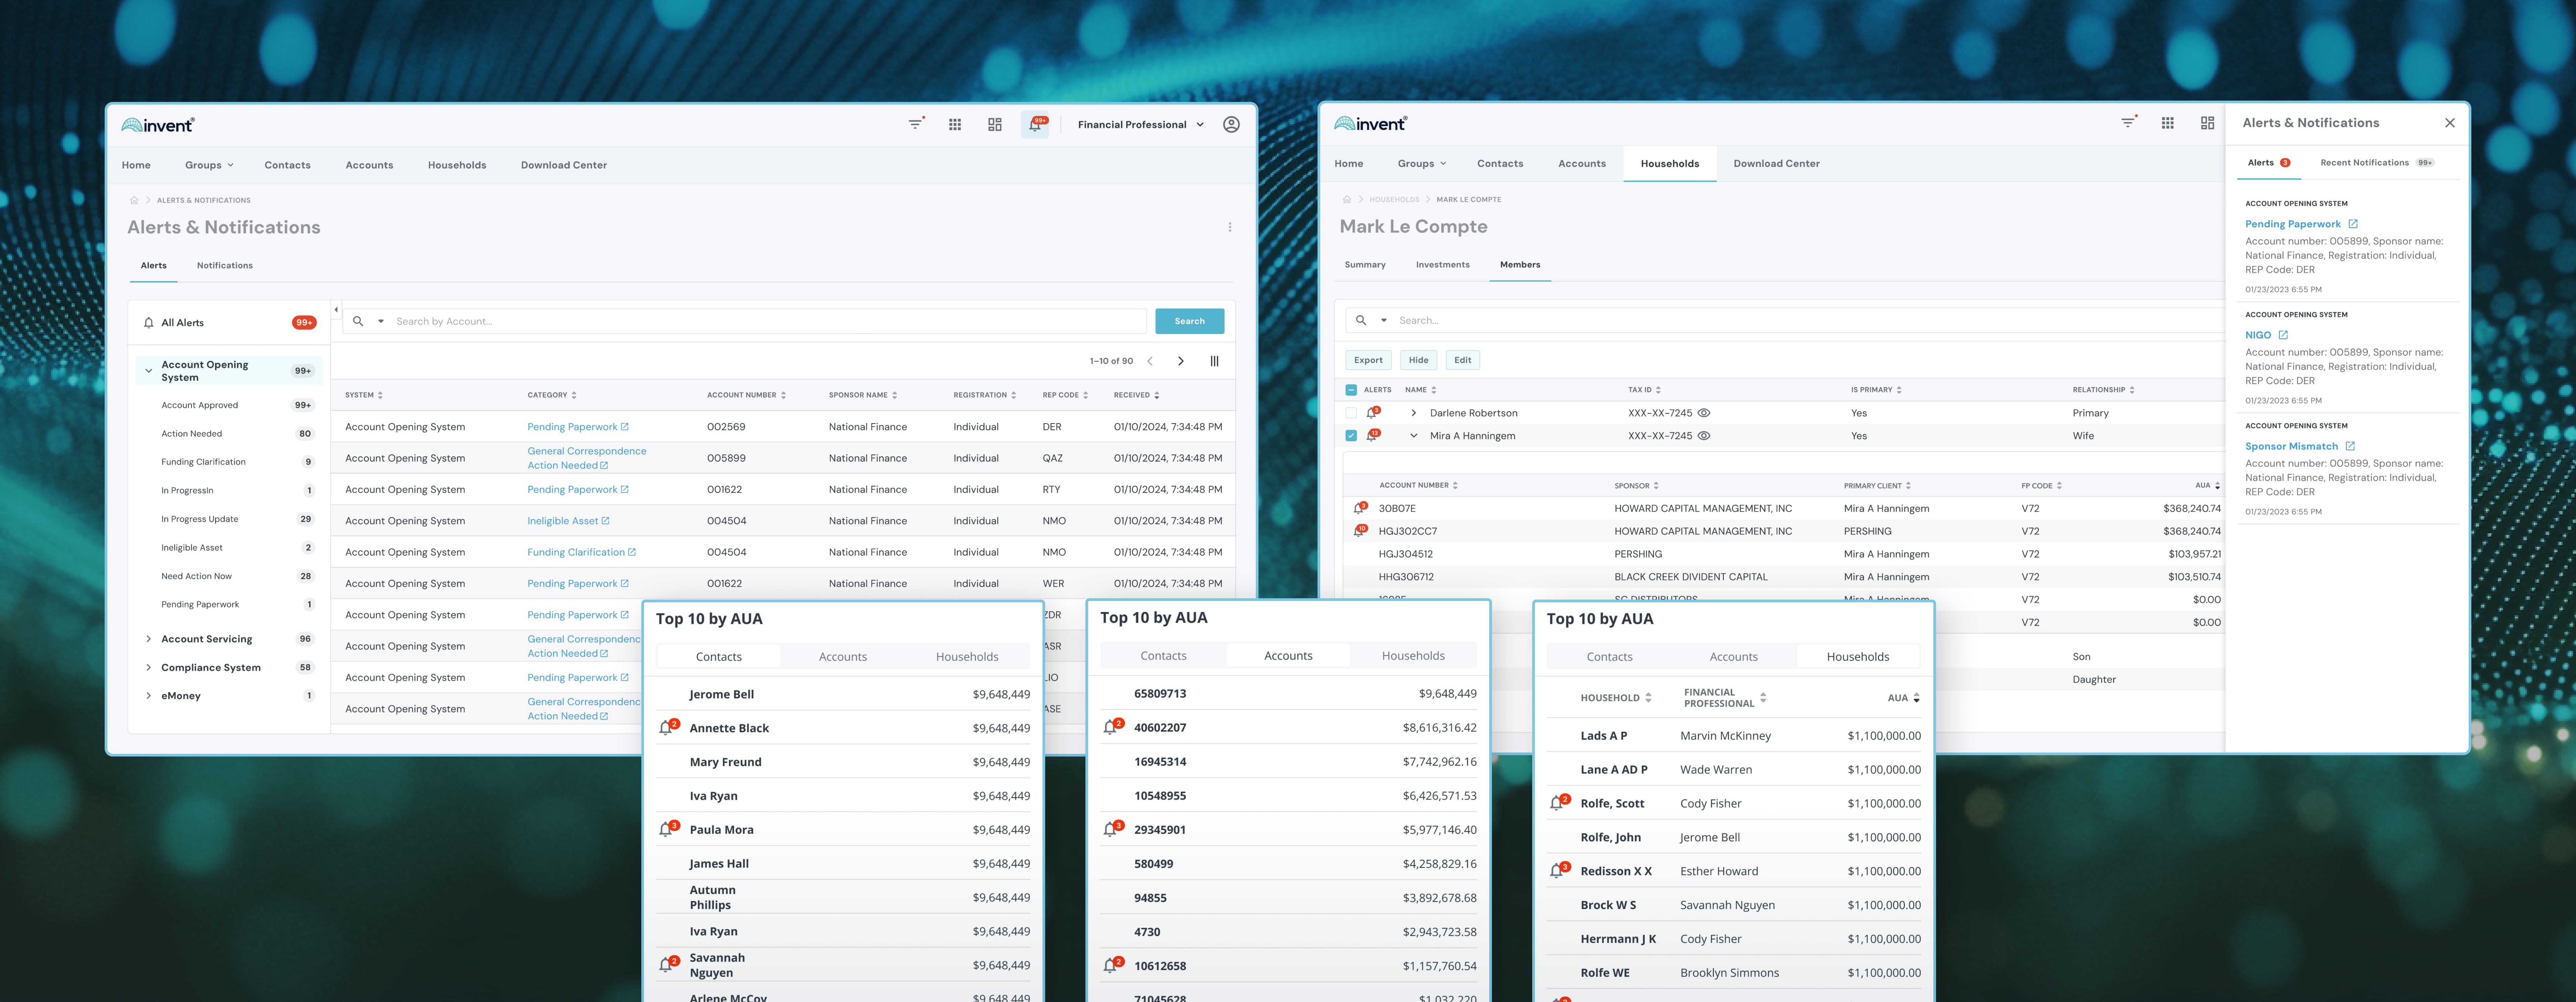Expand the Account Servicing alerts group
The height and width of the screenshot is (1002, 2576).
[x=149, y=639]
